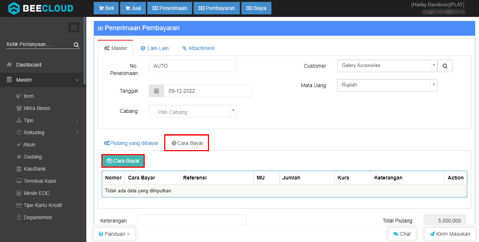Toggle the sidebar hamburger menu
The image size is (479, 242).
[x=74, y=27]
